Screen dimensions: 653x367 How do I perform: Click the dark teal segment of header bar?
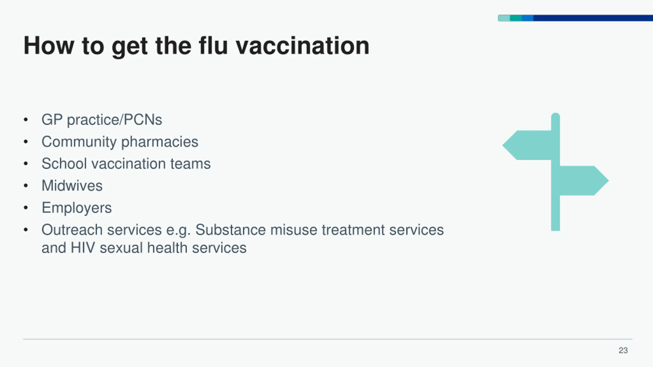click(x=516, y=18)
